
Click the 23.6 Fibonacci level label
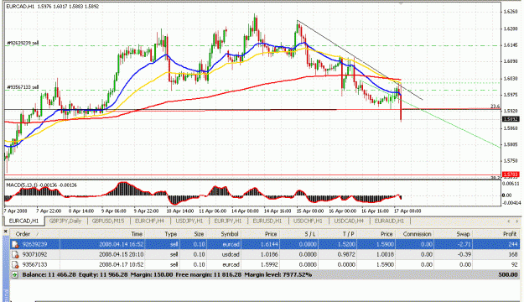coord(495,107)
